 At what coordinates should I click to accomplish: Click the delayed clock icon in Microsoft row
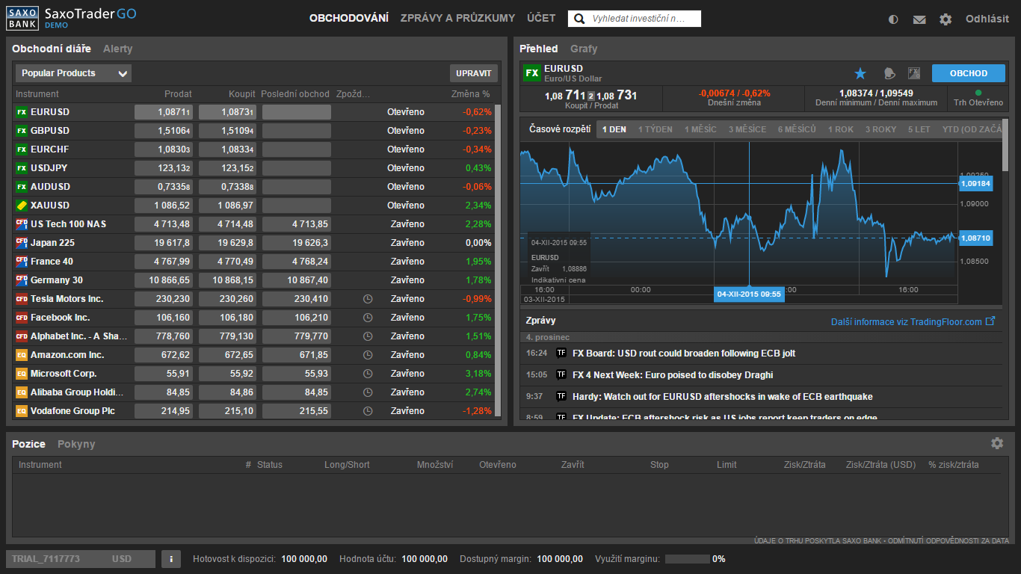coord(368,374)
